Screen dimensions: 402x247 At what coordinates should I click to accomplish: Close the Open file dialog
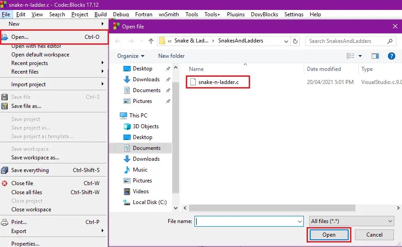395,26
